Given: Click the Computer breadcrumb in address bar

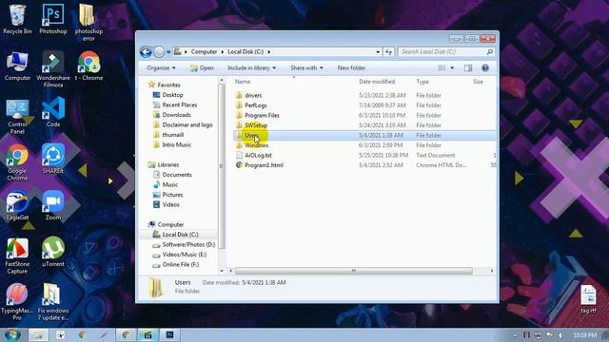Looking at the screenshot, I should [204, 51].
